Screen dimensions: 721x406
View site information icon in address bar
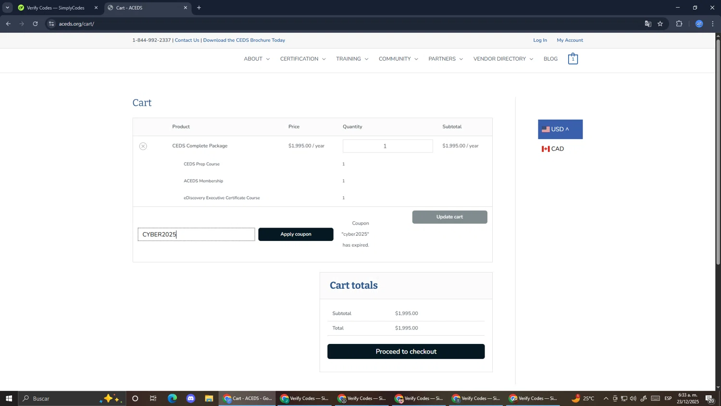click(51, 24)
